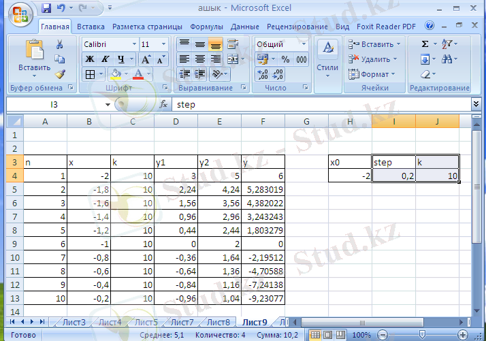Click the Save icon in quick access toolbar
The image size is (486, 341).
(47, 10)
